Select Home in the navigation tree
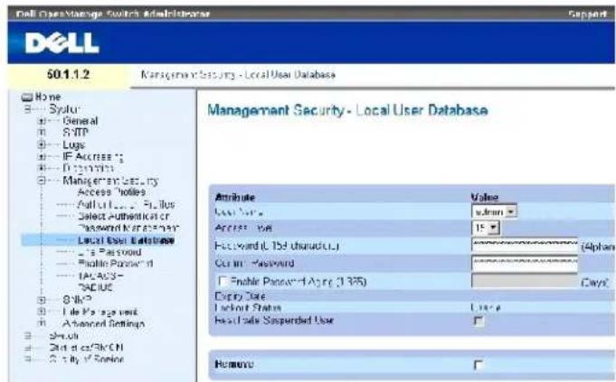Screen dimensions: 616x382 tap(48, 97)
